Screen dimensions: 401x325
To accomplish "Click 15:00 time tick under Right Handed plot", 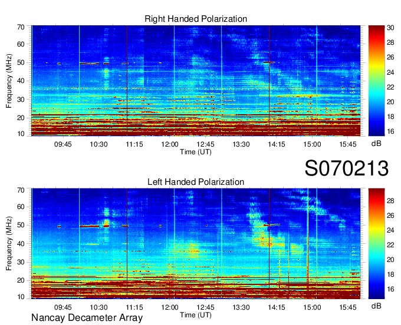I will [x=313, y=144].
